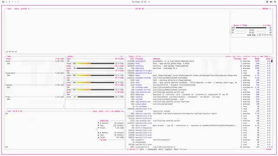This screenshot has width=278, height=156.
Task: Select previous network interface with the b arrow
Action: [x=112, y=111]
